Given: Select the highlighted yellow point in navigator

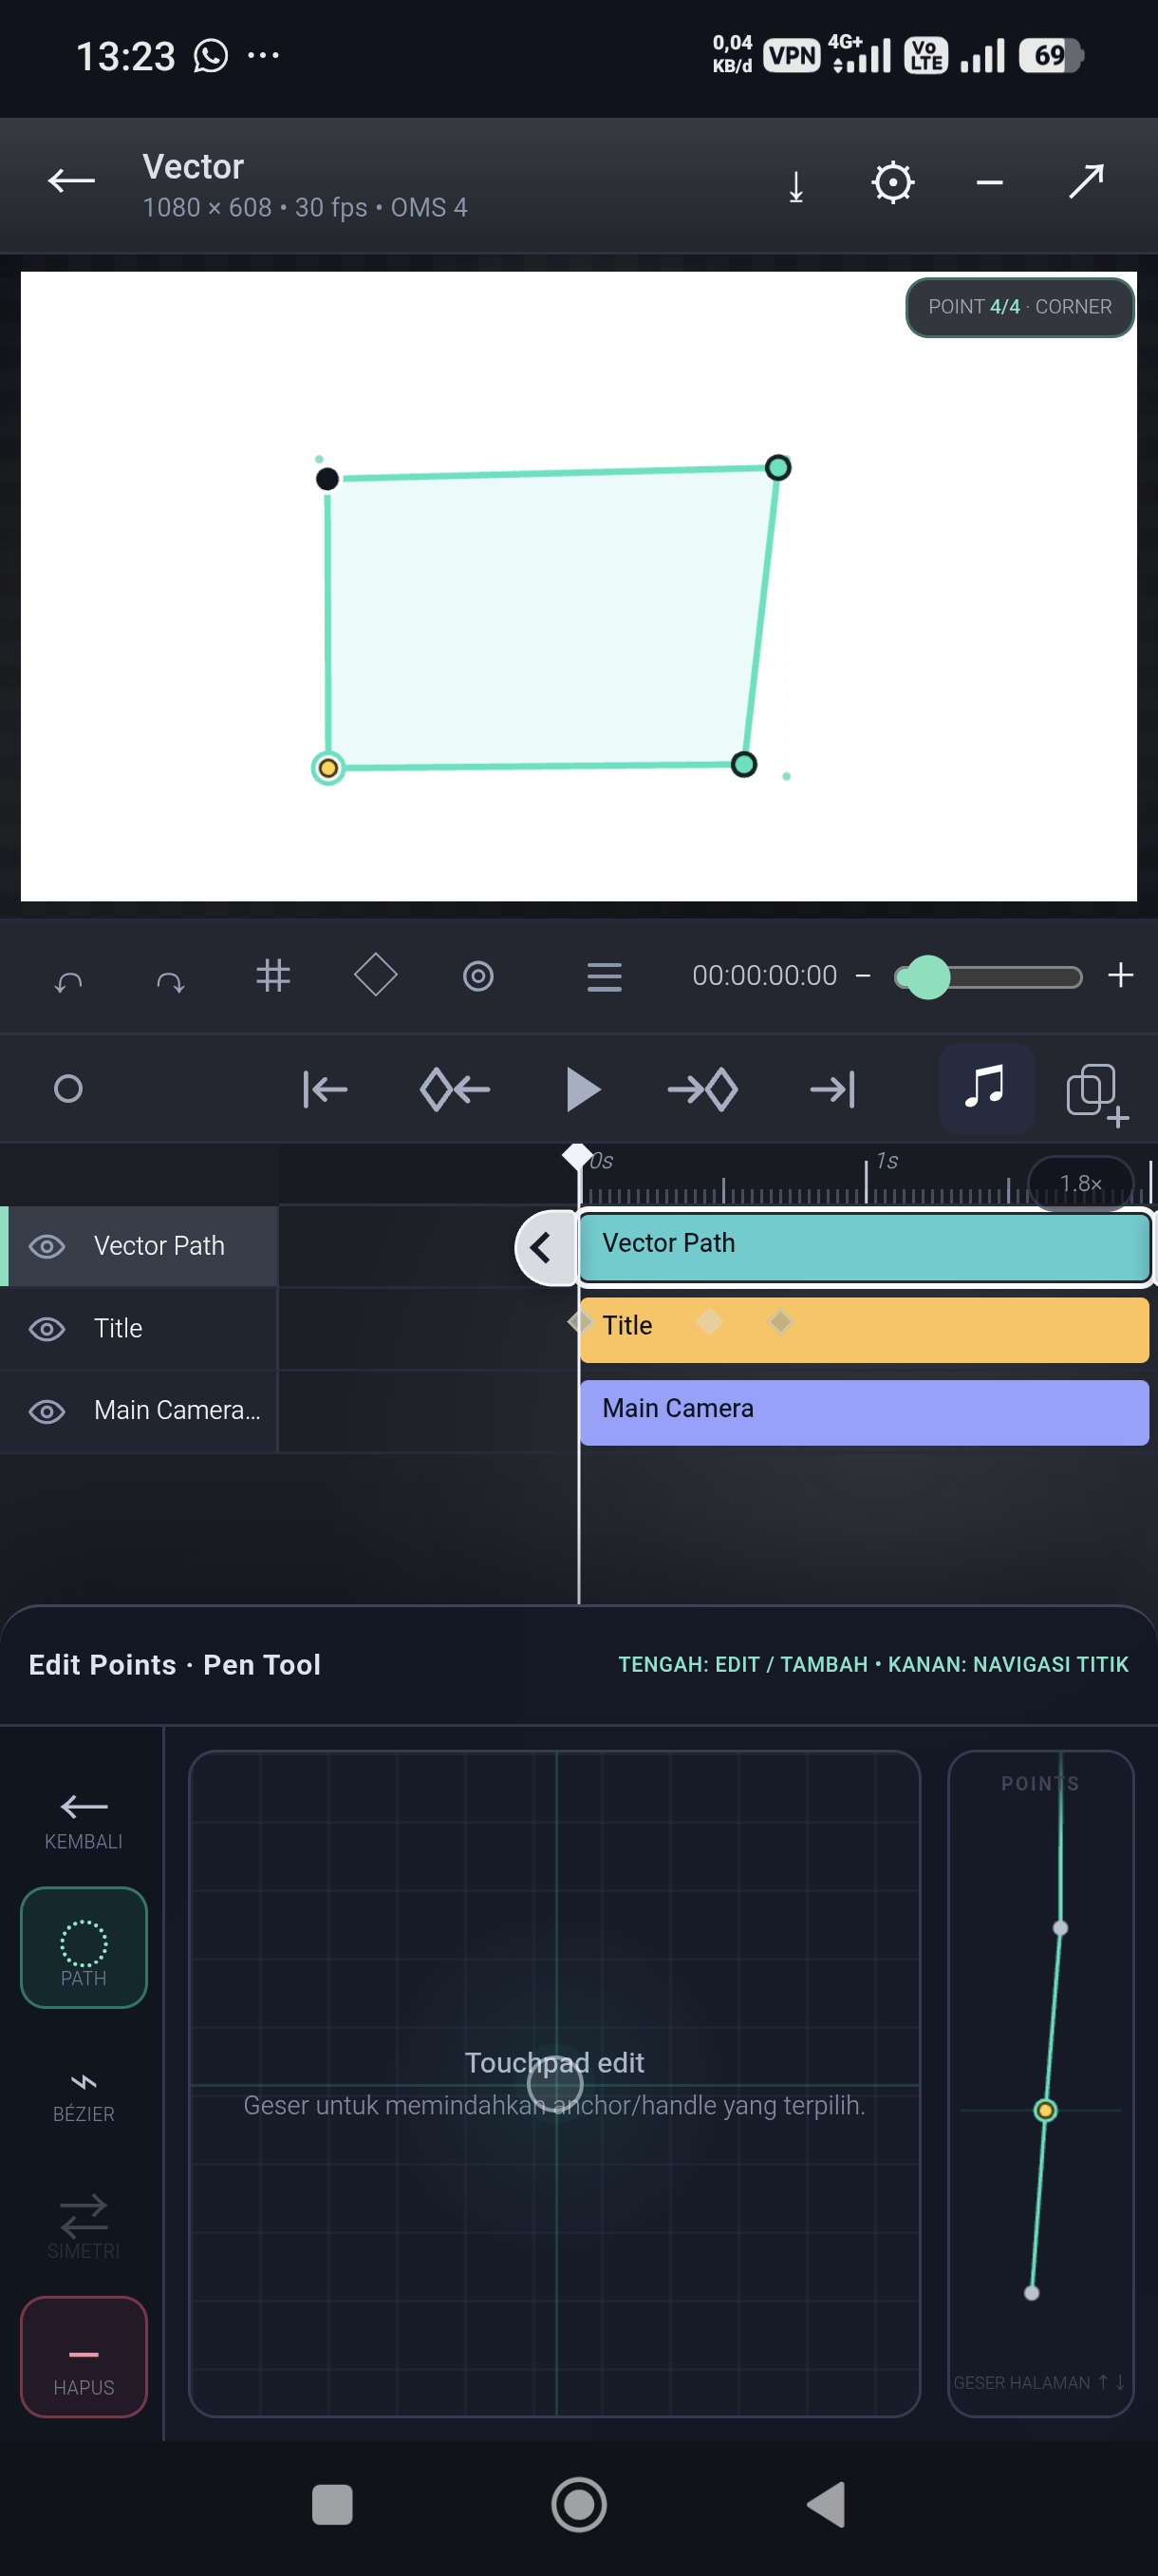Looking at the screenshot, I should click(x=1045, y=2110).
